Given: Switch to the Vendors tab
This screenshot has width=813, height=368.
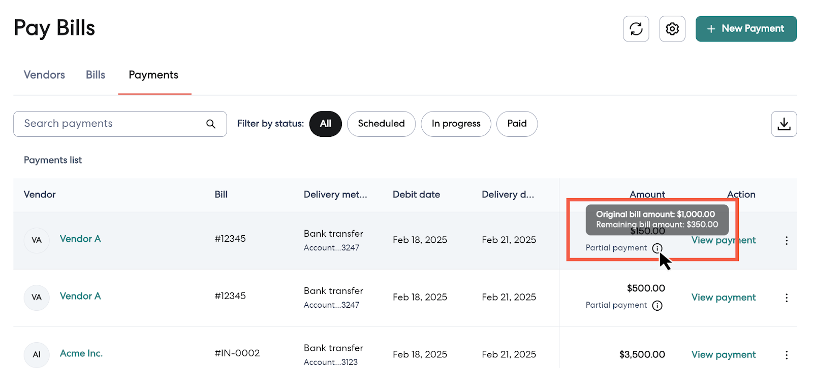Looking at the screenshot, I should 44,75.
